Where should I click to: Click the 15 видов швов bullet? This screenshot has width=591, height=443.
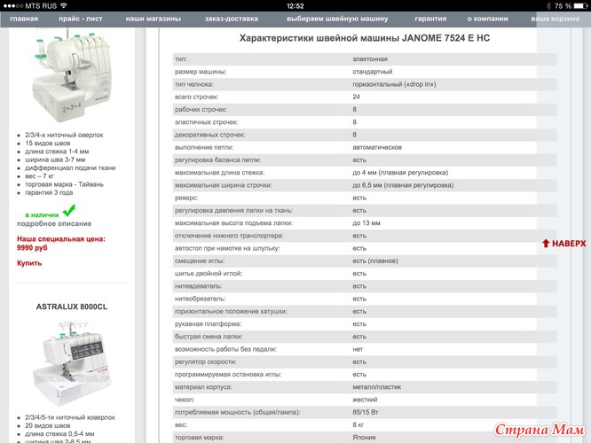click(48, 143)
